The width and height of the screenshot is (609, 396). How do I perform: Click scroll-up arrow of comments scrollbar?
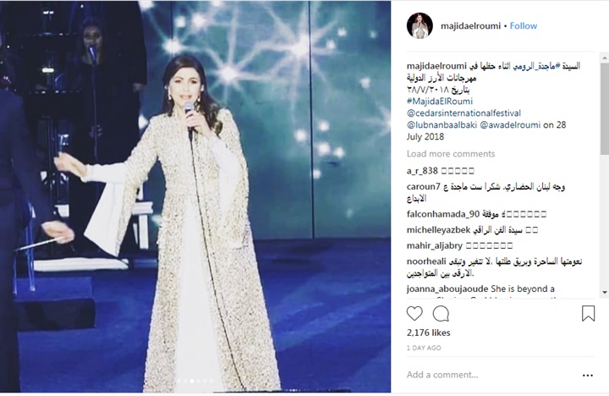click(605, 58)
